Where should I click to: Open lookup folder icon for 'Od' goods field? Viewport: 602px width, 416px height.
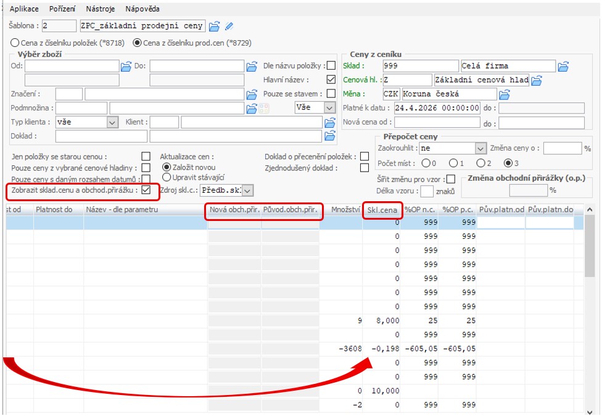click(126, 66)
